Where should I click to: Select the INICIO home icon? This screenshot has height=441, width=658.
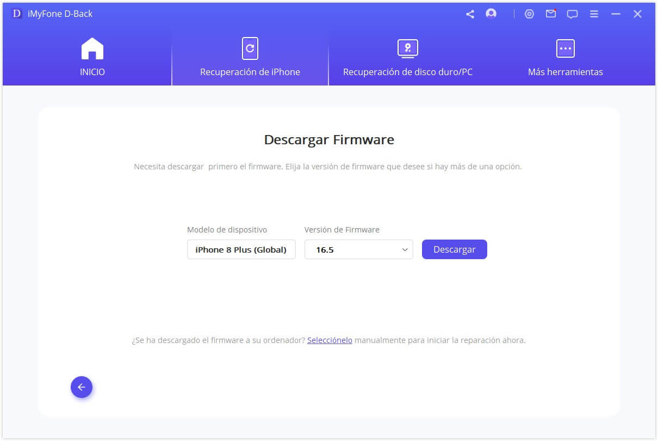click(92, 48)
